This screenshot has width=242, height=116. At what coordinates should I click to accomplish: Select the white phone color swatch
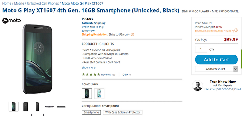(99, 94)
